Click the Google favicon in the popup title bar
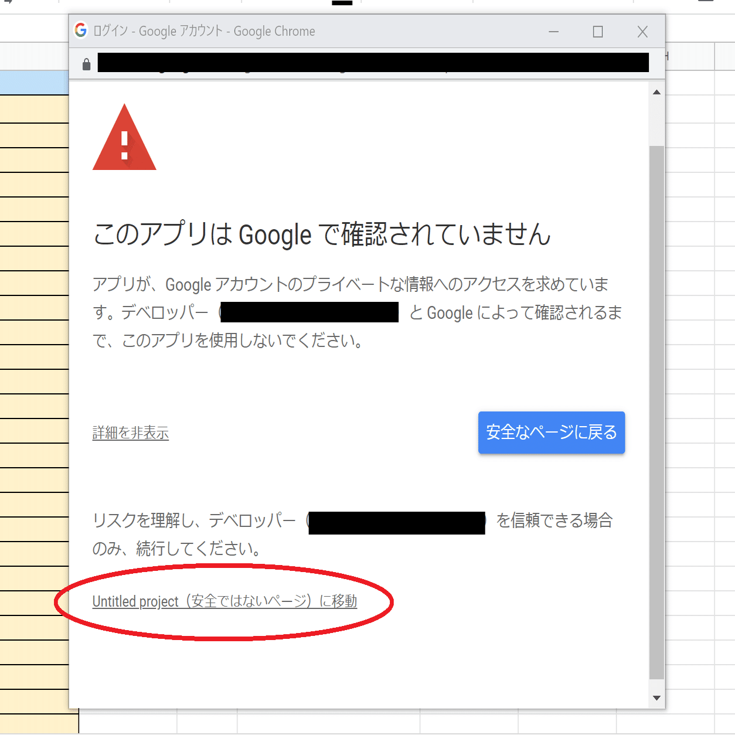The image size is (735, 735). coord(80,31)
